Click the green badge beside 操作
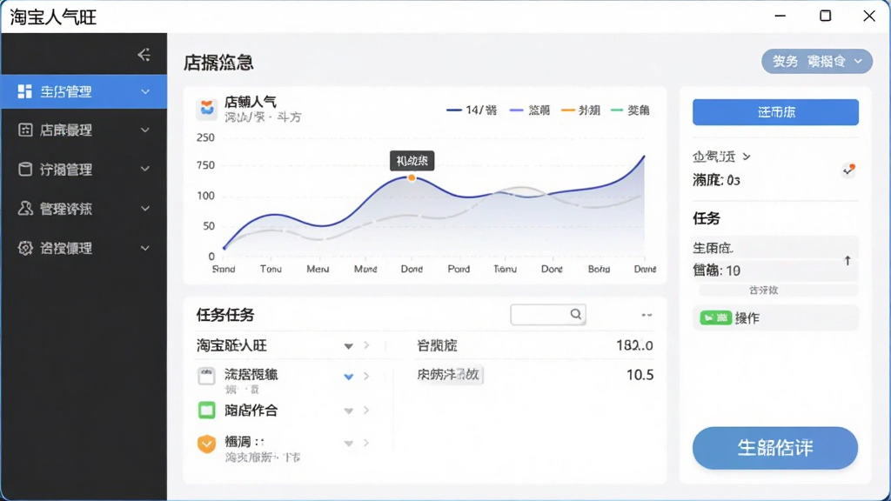The width and height of the screenshot is (891, 501). click(x=715, y=317)
